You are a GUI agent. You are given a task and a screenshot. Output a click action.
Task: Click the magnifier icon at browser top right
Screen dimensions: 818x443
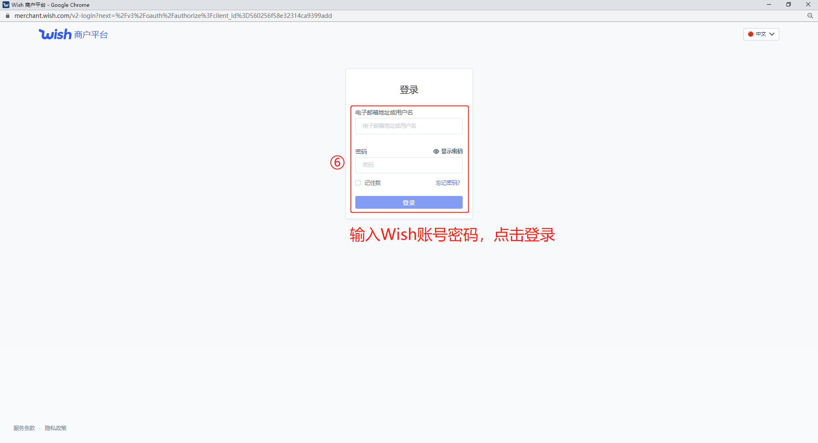(x=810, y=16)
